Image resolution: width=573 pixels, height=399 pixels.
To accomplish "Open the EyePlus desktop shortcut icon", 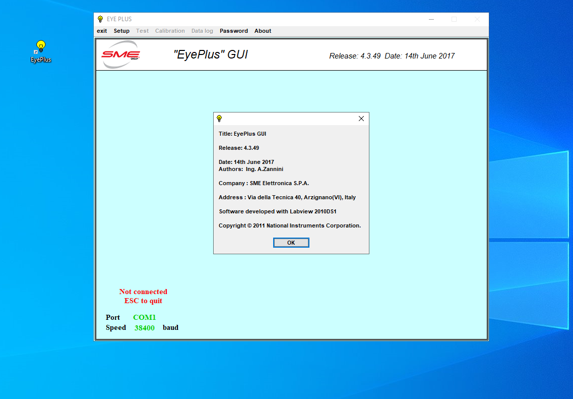I will coord(40,51).
